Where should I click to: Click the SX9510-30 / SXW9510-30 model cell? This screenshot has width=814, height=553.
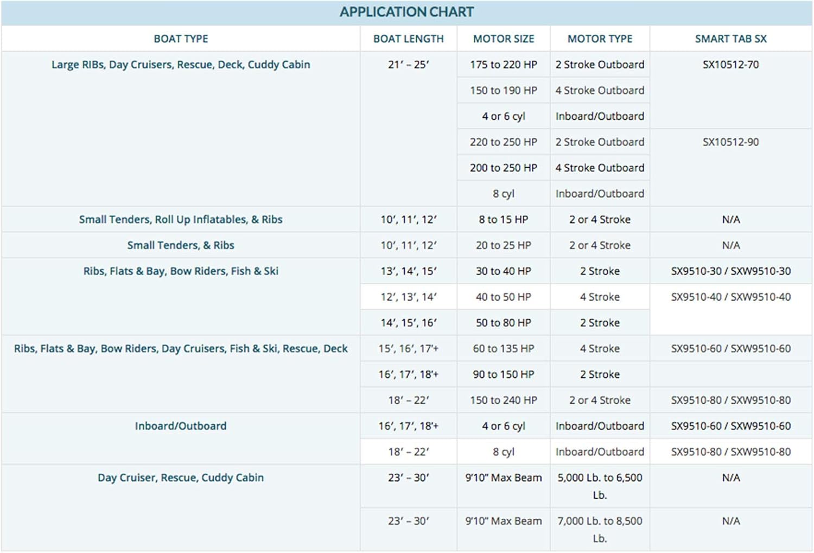[x=730, y=271]
